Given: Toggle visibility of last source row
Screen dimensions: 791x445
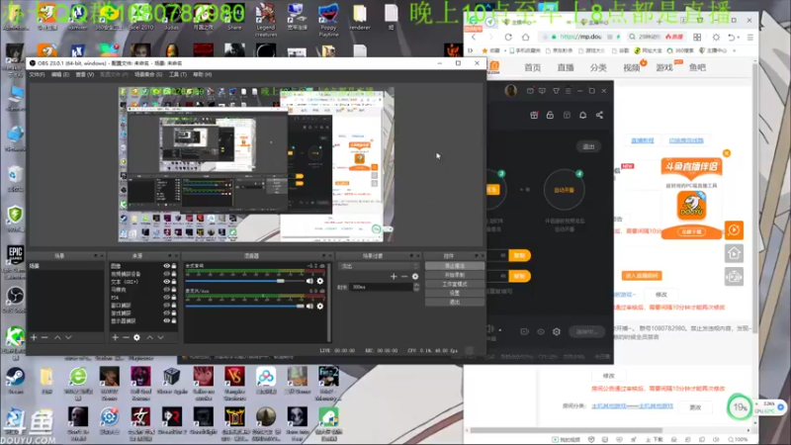Looking at the screenshot, I should pos(166,320).
